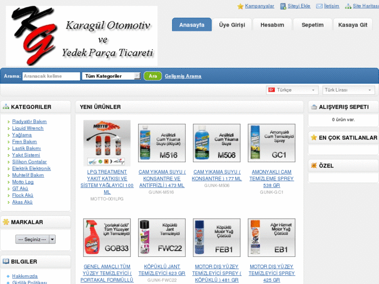Viewport: 379px width, 284px height.
Task: Open Motor Dış Yüzey Temizleyici 425 GR link
Action: click(272, 273)
